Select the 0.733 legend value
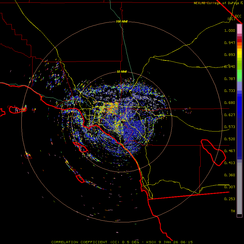244x244 pixels. point(230,91)
